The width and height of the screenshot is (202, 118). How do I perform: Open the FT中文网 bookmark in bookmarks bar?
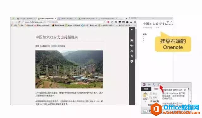tap(106, 25)
